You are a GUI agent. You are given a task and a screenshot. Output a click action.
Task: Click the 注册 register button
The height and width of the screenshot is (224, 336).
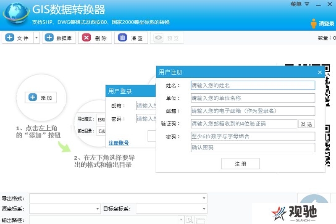click(240, 164)
